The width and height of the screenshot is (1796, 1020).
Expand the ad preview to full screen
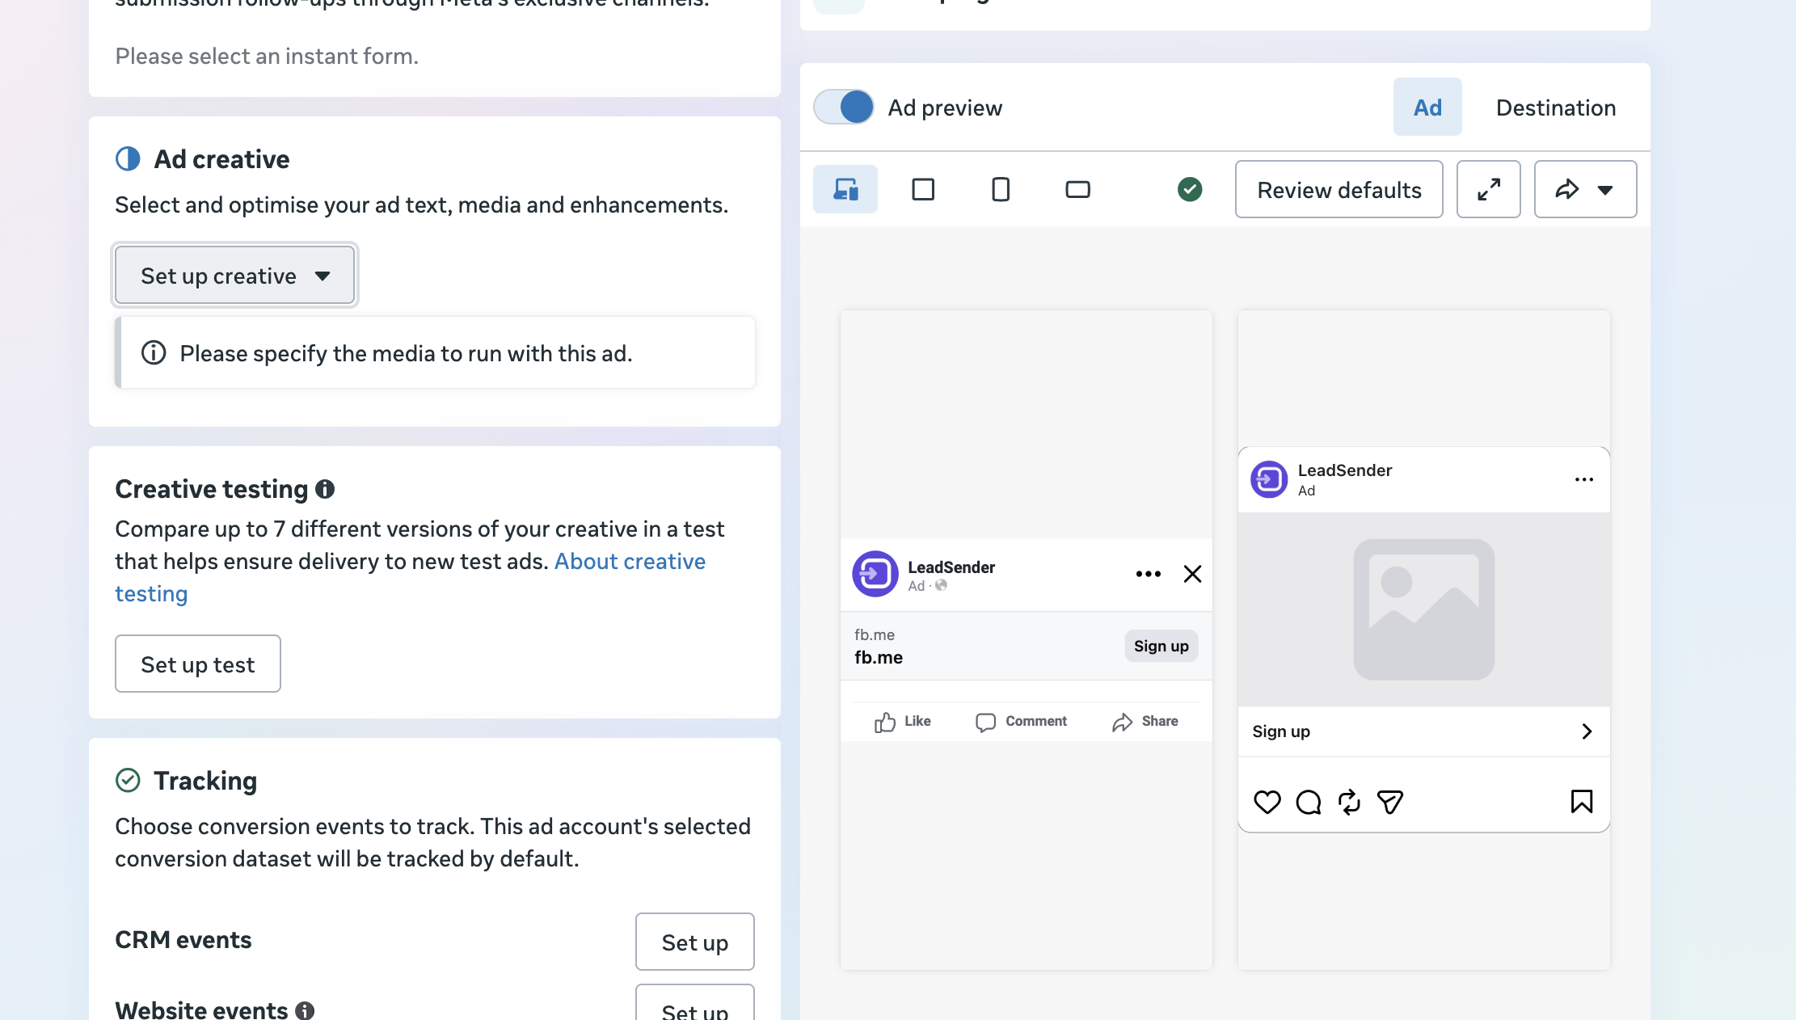[x=1489, y=189]
